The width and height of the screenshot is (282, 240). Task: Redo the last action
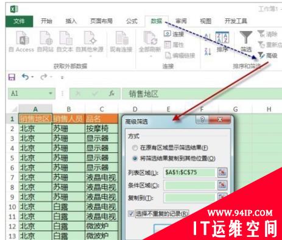click(x=43, y=77)
